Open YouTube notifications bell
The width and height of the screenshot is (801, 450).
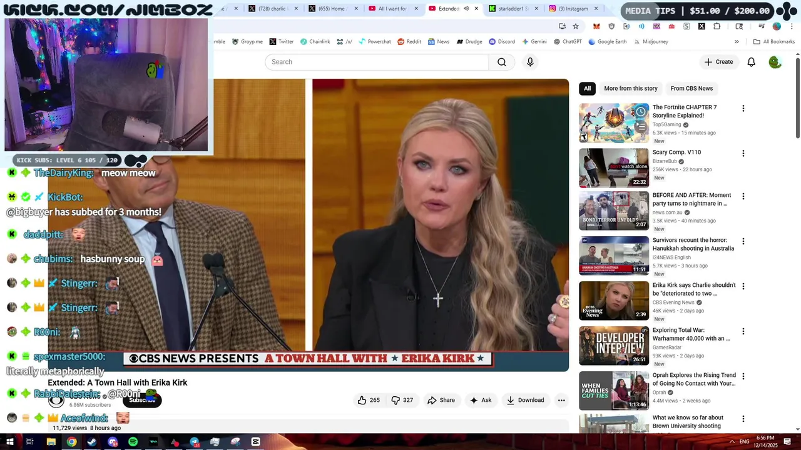(x=751, y=62)
